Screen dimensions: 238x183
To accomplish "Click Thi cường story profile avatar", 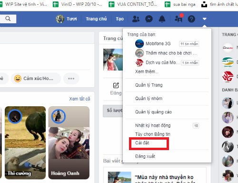I will [15, 116].
